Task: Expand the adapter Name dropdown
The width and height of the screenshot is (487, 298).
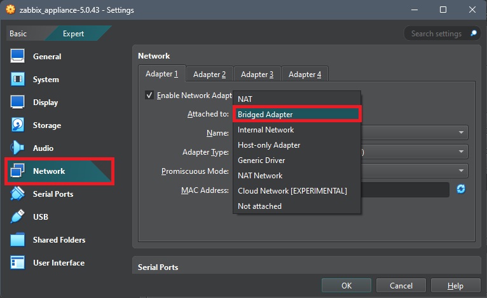Action: point(460,132)
